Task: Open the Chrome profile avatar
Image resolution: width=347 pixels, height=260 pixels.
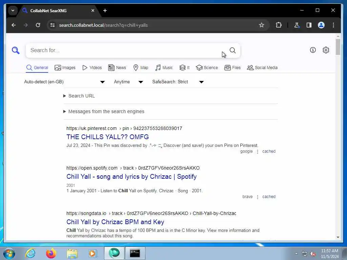Action: tap(321, 25)
